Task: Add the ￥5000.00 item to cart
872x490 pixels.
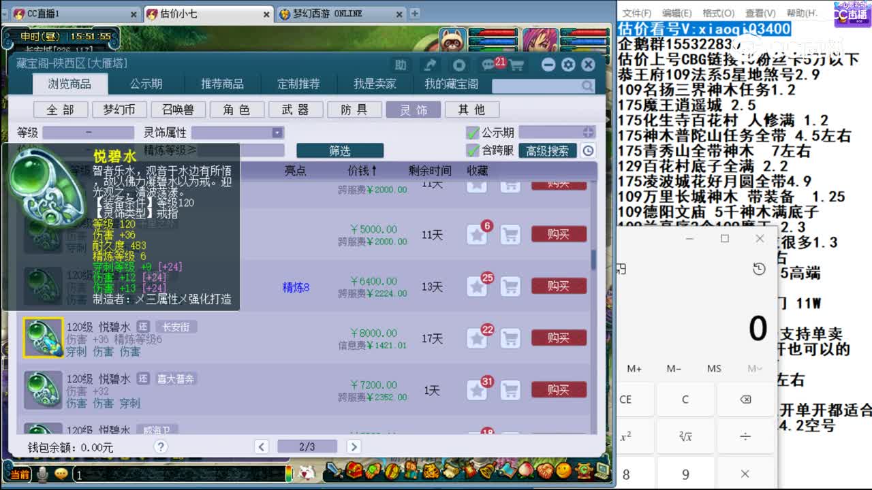Action: tap(510, 235)
